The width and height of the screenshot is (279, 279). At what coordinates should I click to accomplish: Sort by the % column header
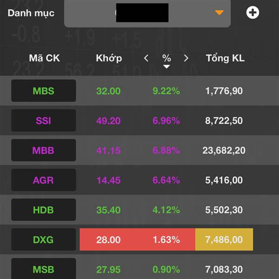coord(166,58)
